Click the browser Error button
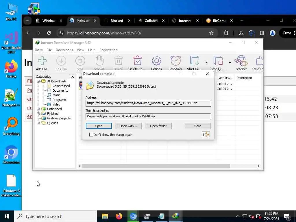 pos(287,33)
